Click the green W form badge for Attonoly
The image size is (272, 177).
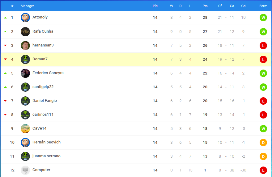[x=263, y=18]
